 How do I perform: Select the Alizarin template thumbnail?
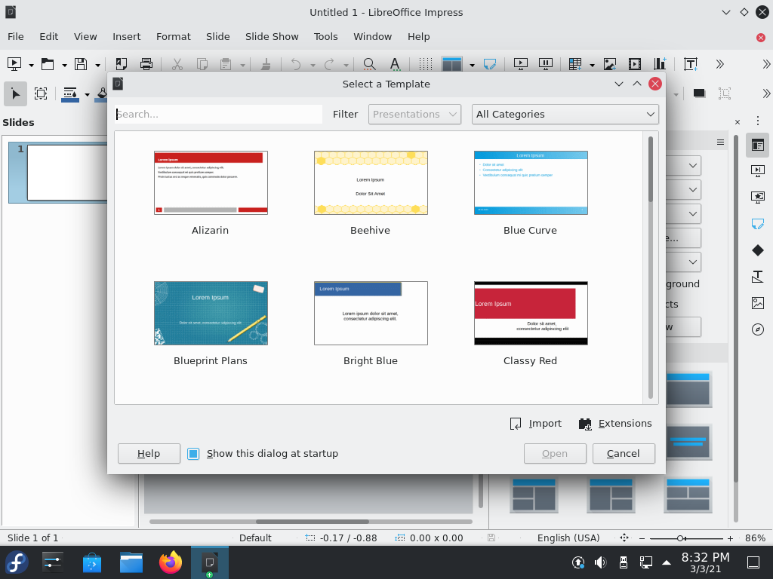pyautogui.click(x=211, y=182)
